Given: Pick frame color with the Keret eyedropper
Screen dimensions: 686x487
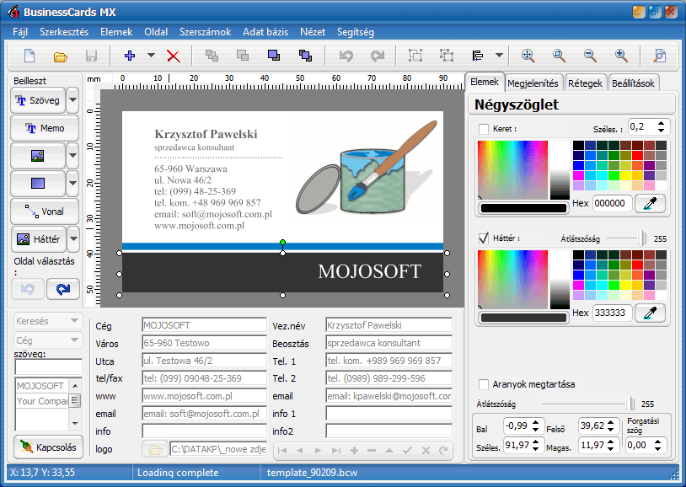Looking at the screenshot, I should click(x=650, y=203).
